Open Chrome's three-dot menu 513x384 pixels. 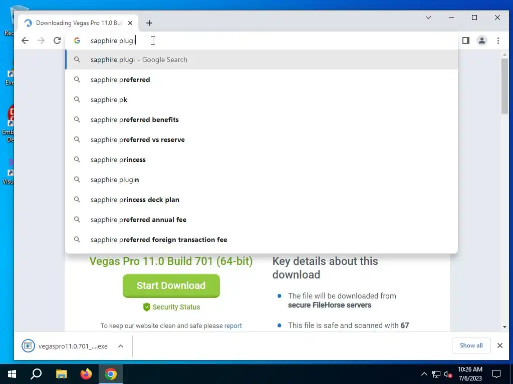[x=498, y=40]
